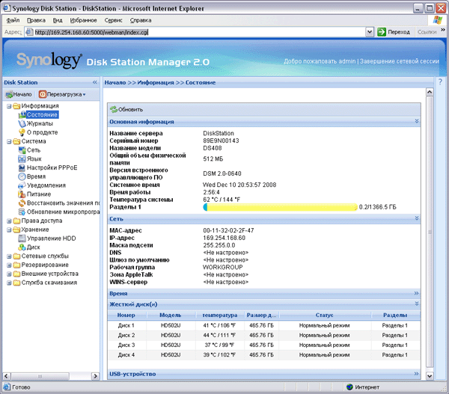Click the main panel vertical scrollbar thumb
This screenshot has height=394, width=449.
click(x=430, y=232)
